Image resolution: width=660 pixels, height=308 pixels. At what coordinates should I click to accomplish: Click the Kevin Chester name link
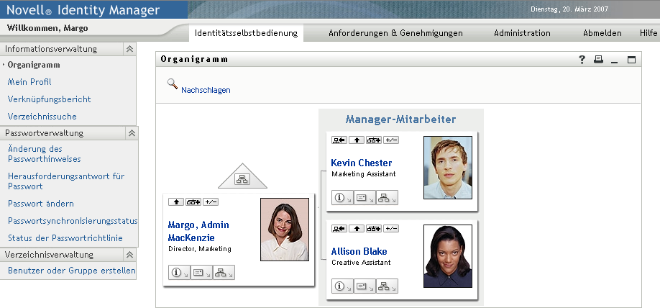(362, 163)
